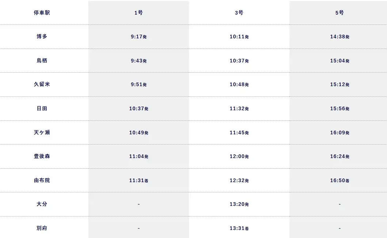Click the 13:31 Beppu arrival time
The image size is (387, 238).
click(239, 228)
